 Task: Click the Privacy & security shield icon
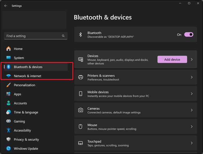pyautogui.click(x=8, y=139)
